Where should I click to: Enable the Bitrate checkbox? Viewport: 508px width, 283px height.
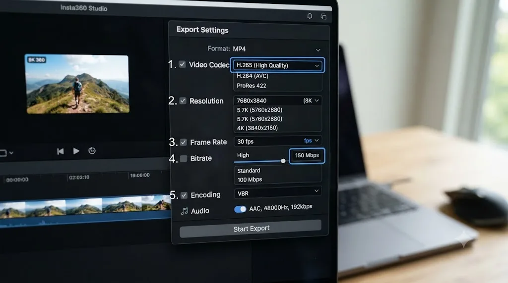point(184,159)
